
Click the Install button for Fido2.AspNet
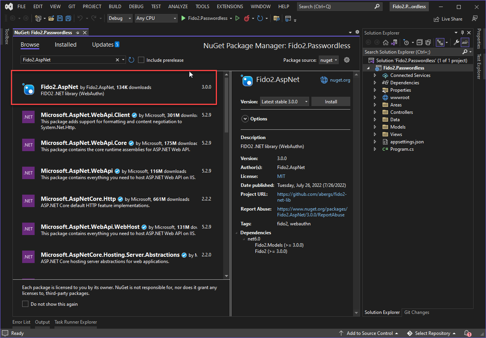click(x=331, y=101)
